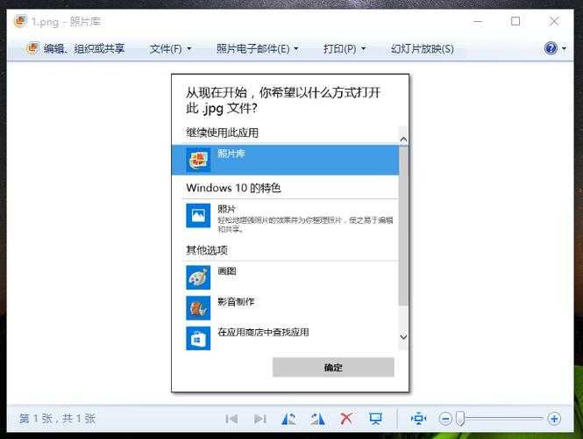Select the 照片库 app entry
The image size is (583, 439).
point(285,160)
